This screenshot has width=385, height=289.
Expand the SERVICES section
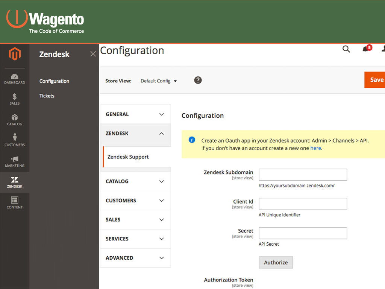tap(135, 239)
